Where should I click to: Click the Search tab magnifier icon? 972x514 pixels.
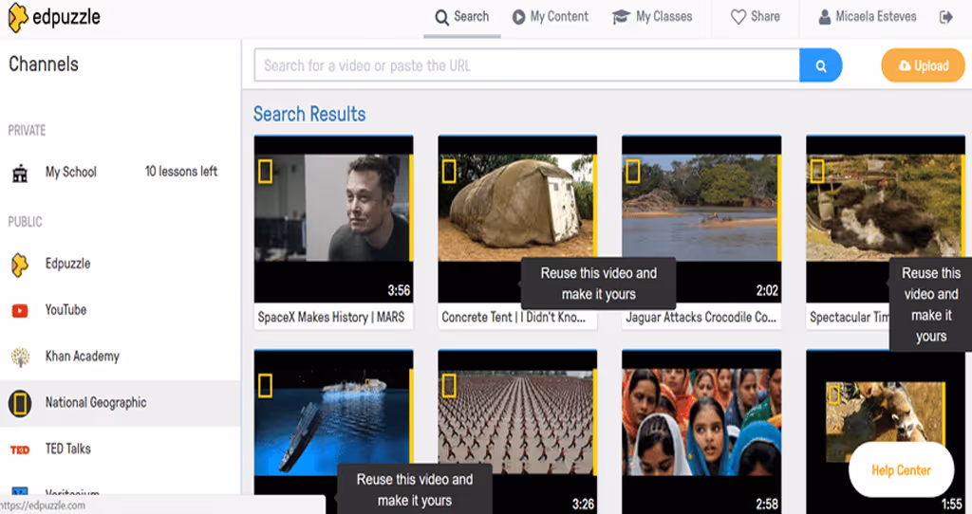coord(441,17)
